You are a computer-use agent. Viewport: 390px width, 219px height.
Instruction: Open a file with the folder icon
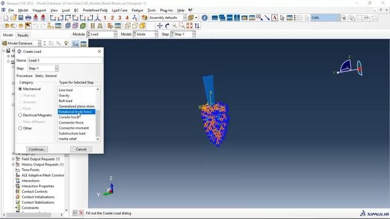(x=13, y=18)
